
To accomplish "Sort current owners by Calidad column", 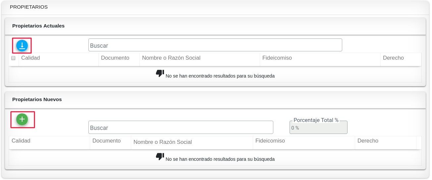I will (30, 58).
